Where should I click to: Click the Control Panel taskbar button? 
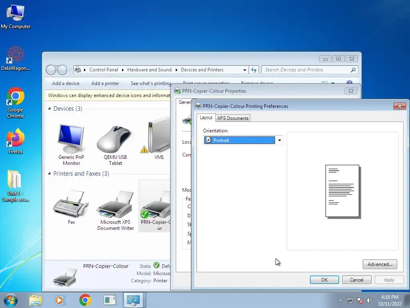pos(133,300)
